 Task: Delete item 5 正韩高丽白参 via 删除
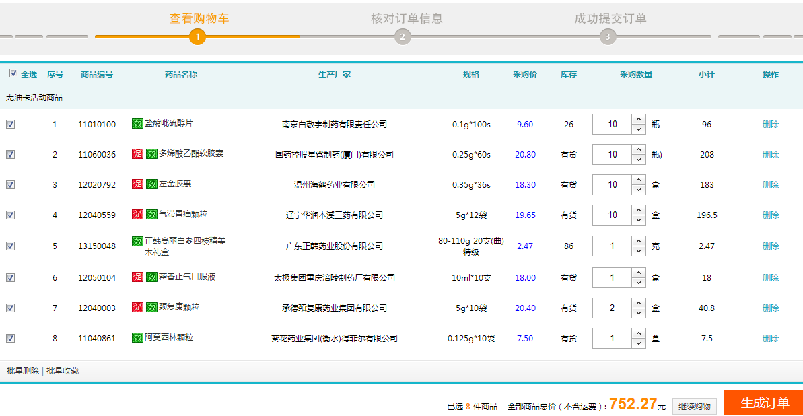770,246
